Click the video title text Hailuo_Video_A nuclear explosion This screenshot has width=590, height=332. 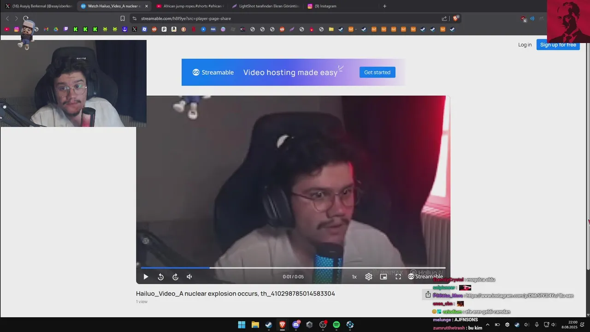pos(235,294)
